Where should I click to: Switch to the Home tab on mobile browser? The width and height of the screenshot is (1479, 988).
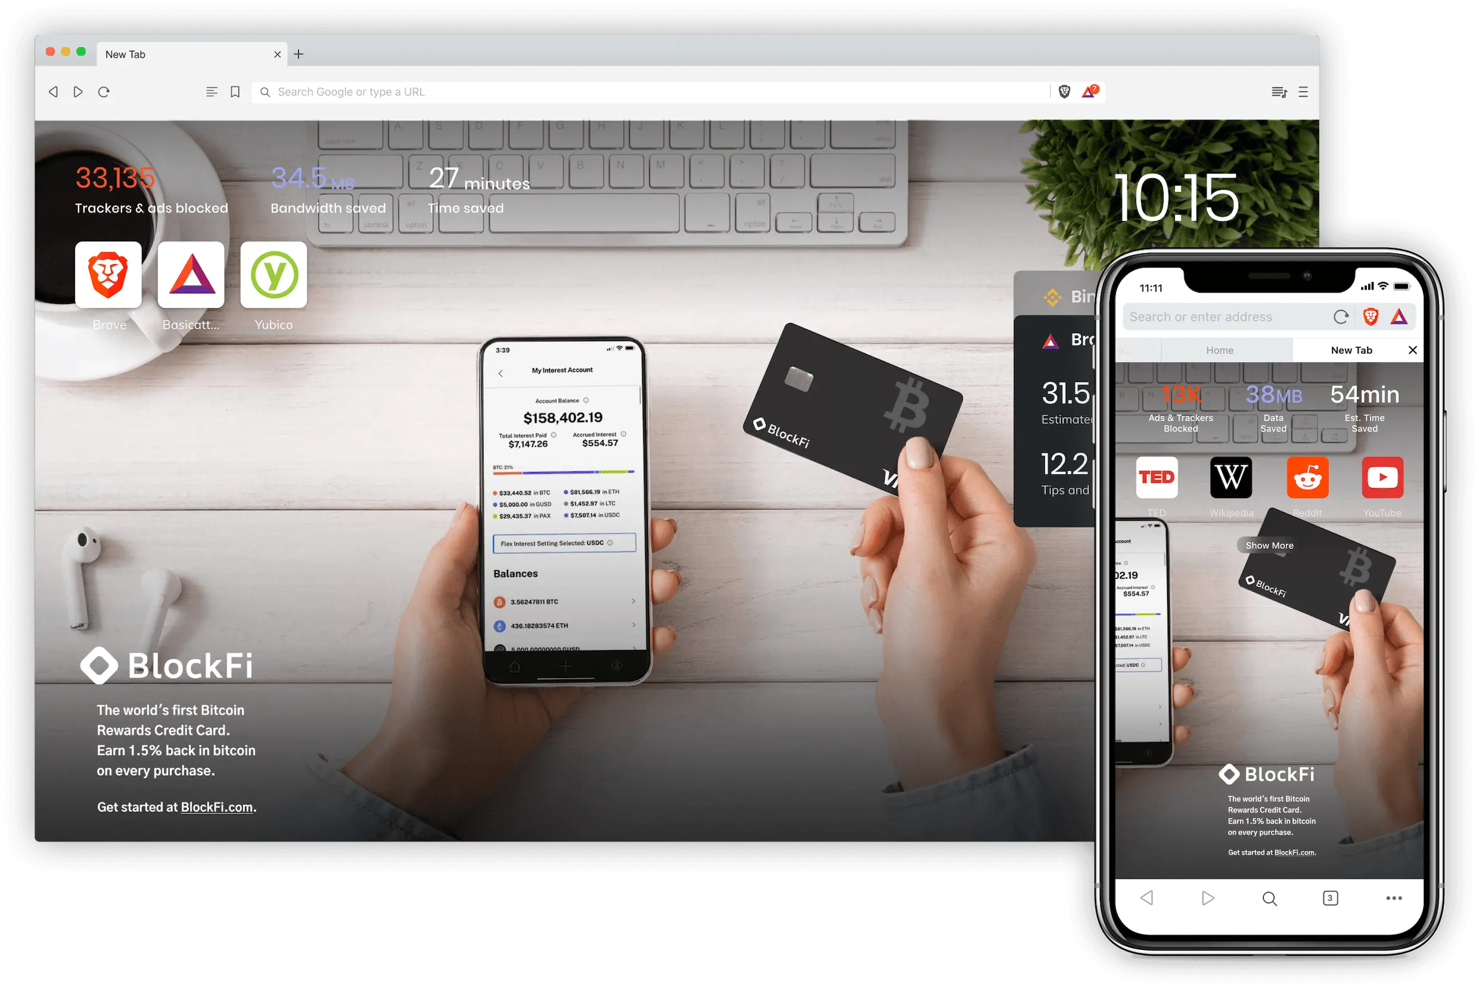coord(1220,350)
